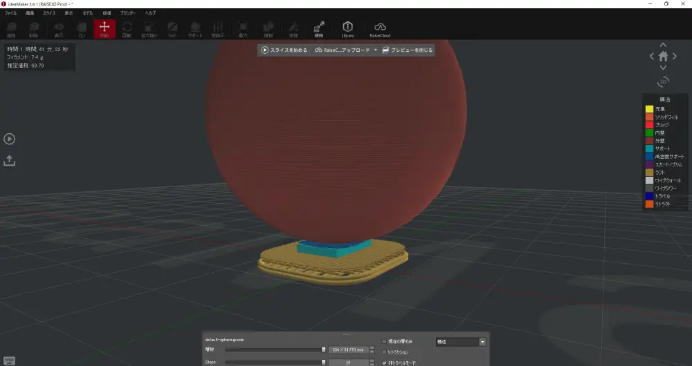Open RaiseCloud from the toolbar
Screen dimensions: 692x366
(x=380, y=29)
